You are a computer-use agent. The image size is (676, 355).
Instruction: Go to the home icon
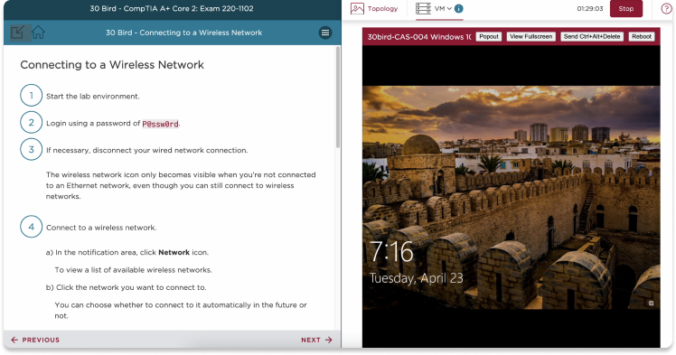tap(38, 33)
